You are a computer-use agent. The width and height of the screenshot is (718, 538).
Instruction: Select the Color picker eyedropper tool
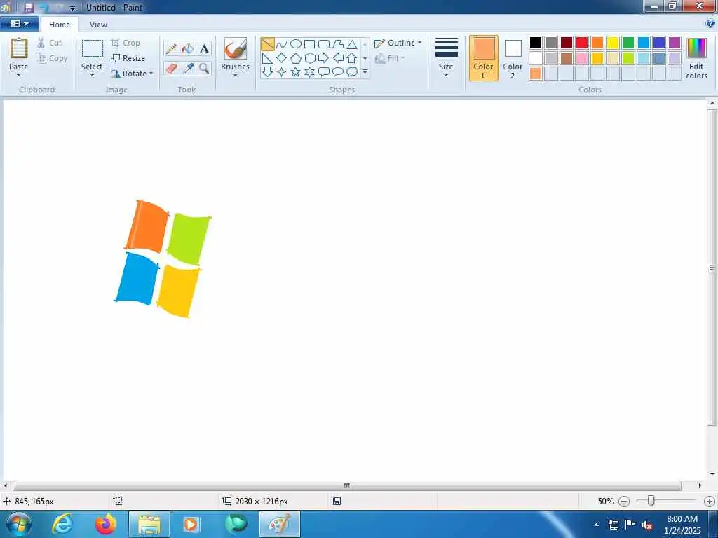188,68
